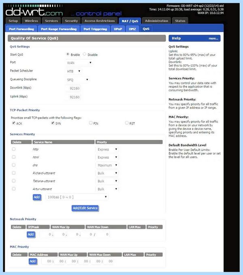243x275 pixels.
Task: Click Add button in MAC Priority
Action: (33, 261)
